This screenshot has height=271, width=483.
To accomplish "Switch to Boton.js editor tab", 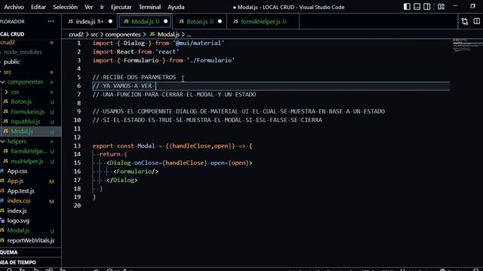I will [x=199, y=22].
